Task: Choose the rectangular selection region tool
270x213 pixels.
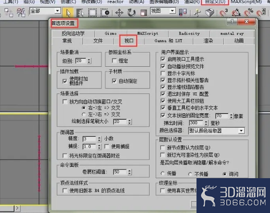Action: (92, 13)
